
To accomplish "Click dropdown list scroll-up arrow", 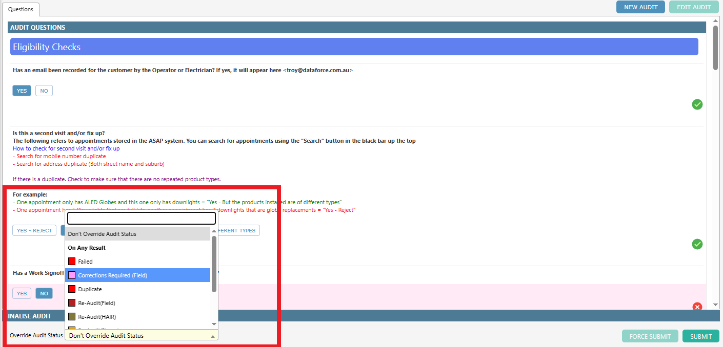I will [x=214, y=232].
